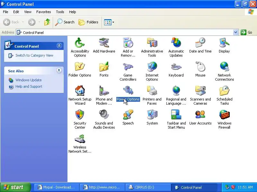Open the Tools menu
257x192 pixels.
tap(60, 12)
